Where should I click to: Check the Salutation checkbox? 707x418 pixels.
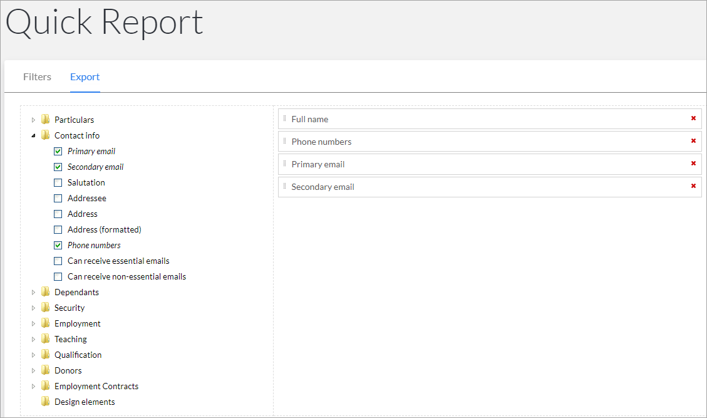pyautogui.click(x=58, y=183)
